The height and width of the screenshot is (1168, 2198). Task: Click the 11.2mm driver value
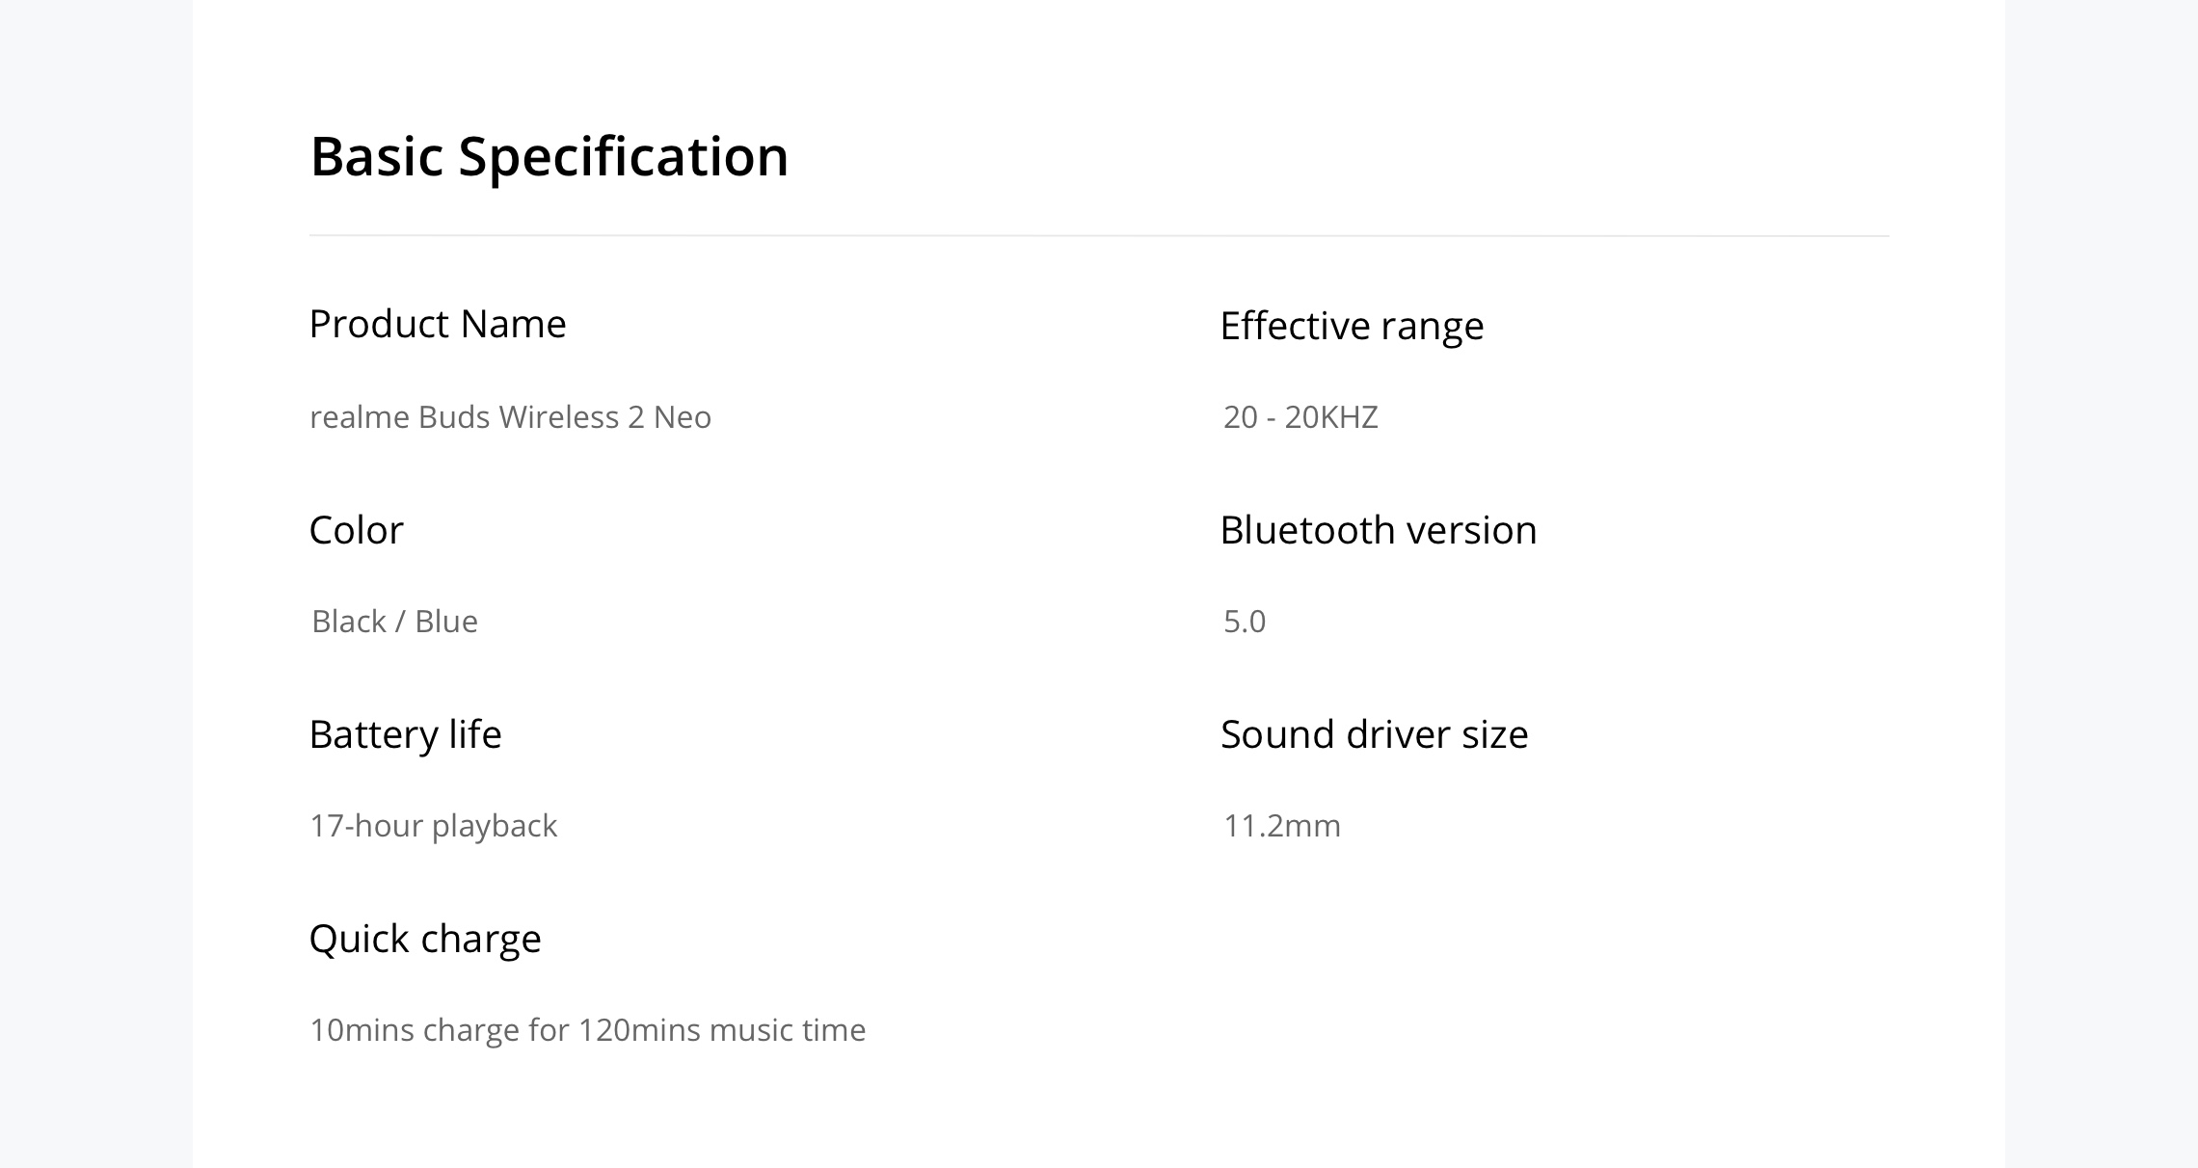pos(1282,826)
